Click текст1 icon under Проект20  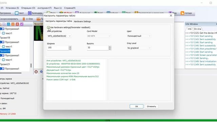pyautogui.click(x=3, y=60)
